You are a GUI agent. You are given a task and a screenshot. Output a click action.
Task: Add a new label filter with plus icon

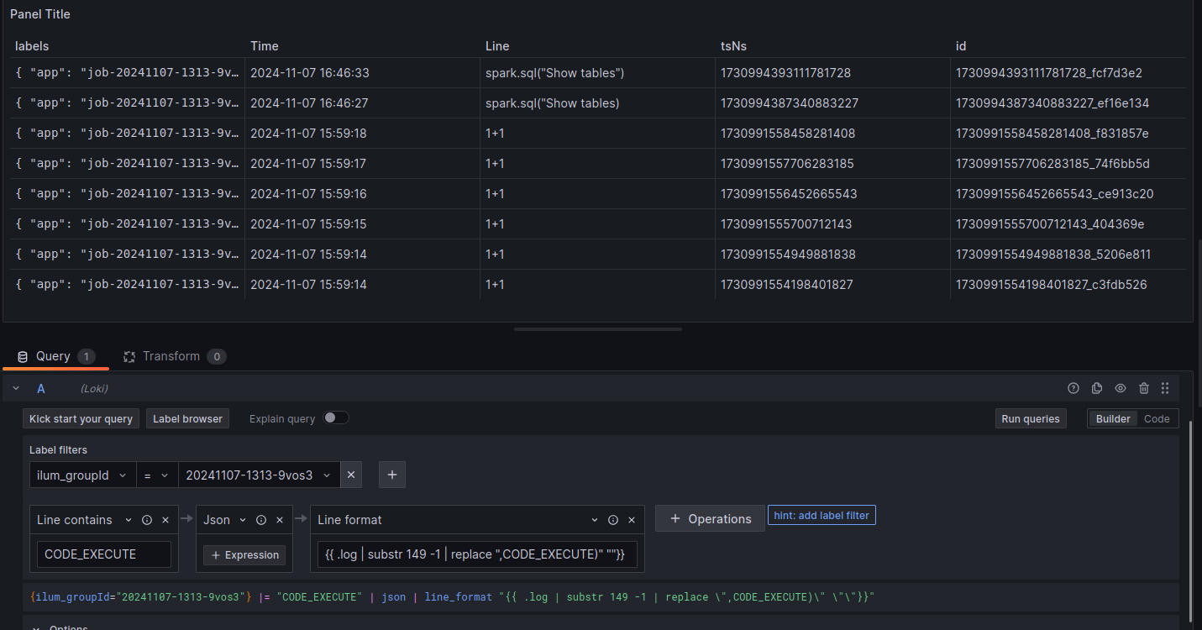click(x=391, y=475)
